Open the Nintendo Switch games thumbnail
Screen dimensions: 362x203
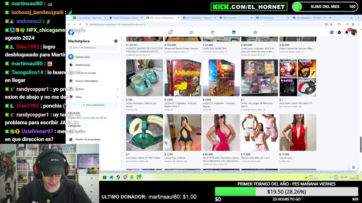click(259, 78)
